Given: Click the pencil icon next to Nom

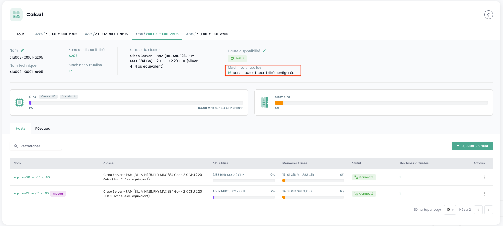Looking at the screenshot, I should (22, 50).
